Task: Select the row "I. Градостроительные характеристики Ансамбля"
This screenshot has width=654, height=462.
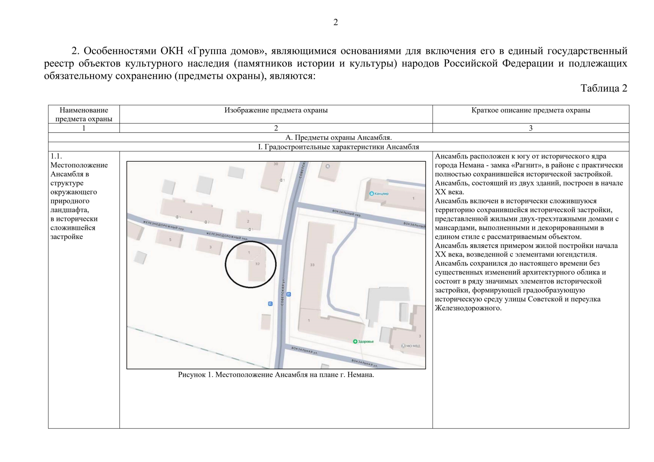Action: tap(338, 147)
